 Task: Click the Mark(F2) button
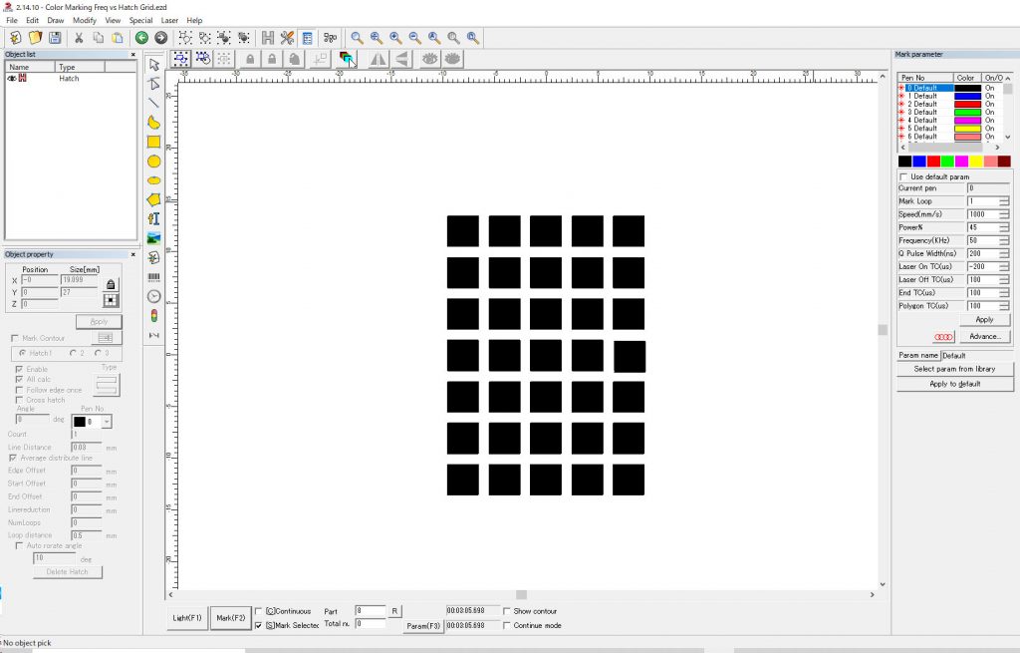click(231, 618)
